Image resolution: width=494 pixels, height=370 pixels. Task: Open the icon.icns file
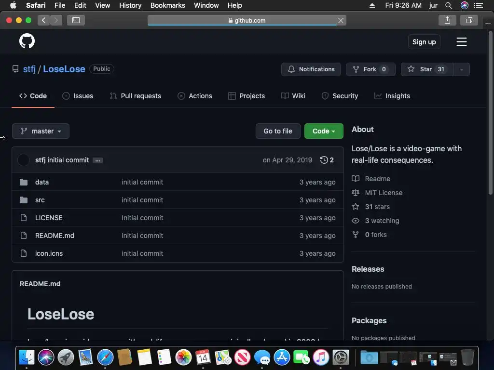coord(49,253)
